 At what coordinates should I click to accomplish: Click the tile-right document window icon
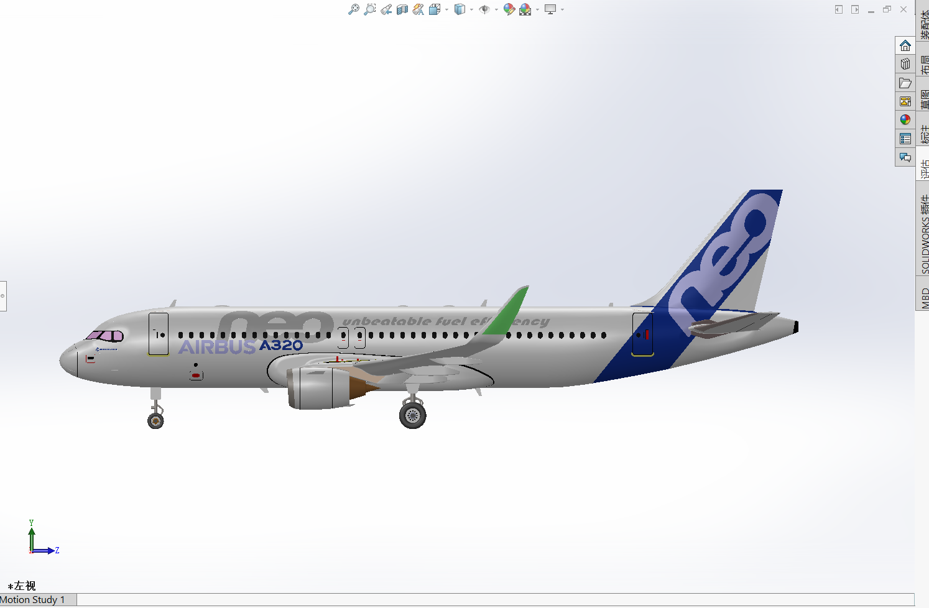pos(855,9)
